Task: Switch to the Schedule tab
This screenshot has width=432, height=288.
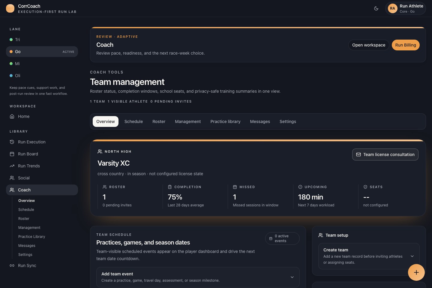Action: coord(133,121)
